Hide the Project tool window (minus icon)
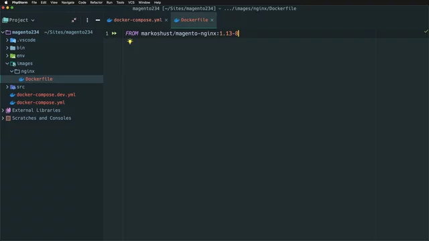The height and width of the screenshot is (241, 429). [x=98, y=20]
